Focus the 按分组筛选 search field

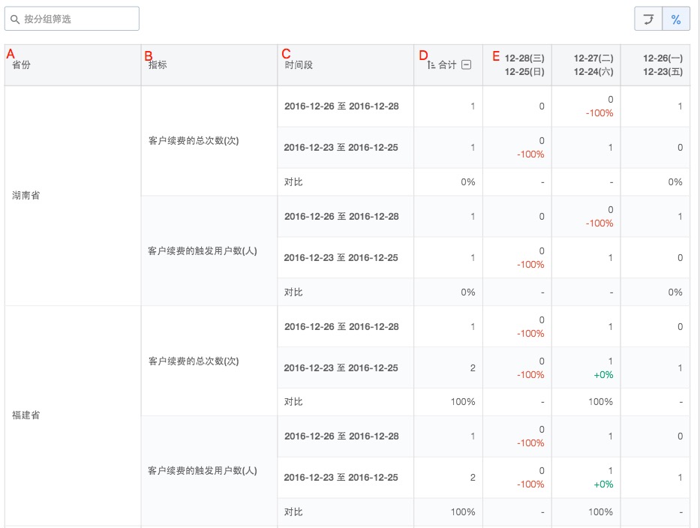72,19
